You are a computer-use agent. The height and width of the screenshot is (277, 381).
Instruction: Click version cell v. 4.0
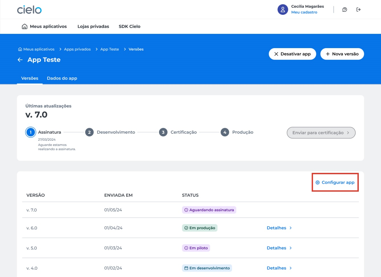tap(32, 268)
